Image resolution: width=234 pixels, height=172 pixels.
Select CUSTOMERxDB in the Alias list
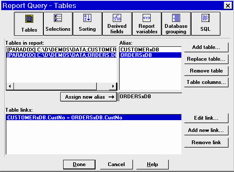tap(150, 49)
